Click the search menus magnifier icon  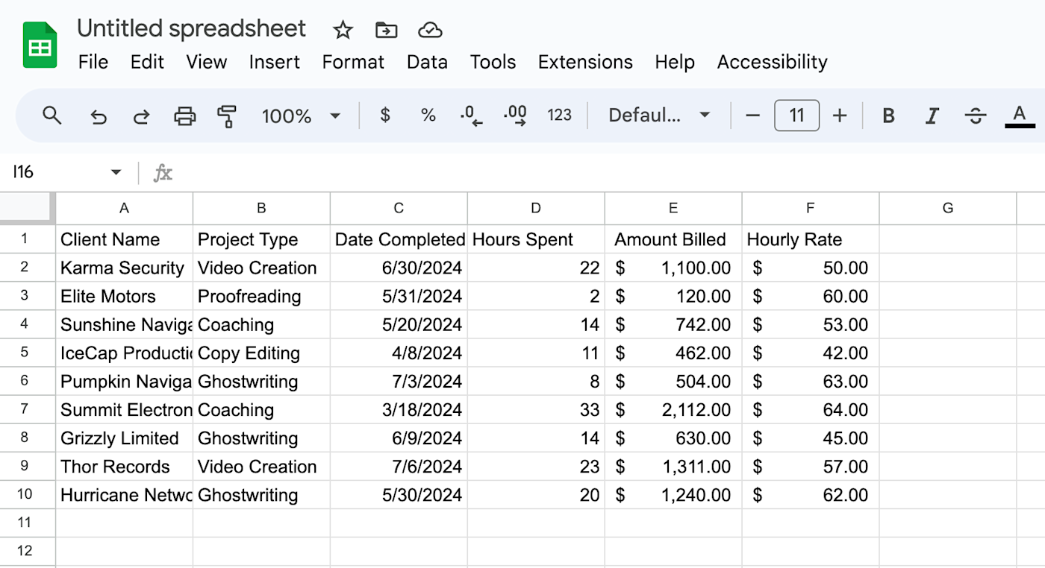(x=52, y=116)
